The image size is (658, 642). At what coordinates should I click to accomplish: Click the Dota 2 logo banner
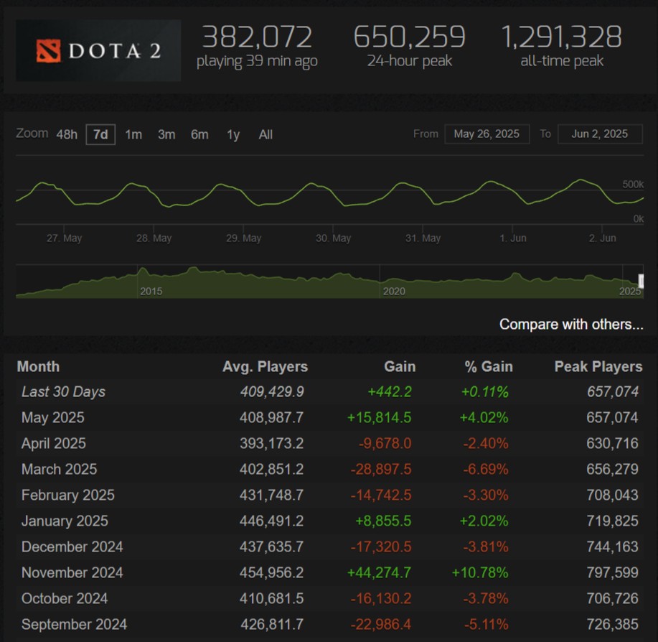pos(98,50)
